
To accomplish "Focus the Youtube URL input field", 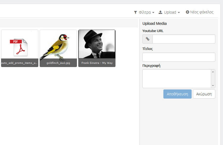I will [x=184, y=39].
